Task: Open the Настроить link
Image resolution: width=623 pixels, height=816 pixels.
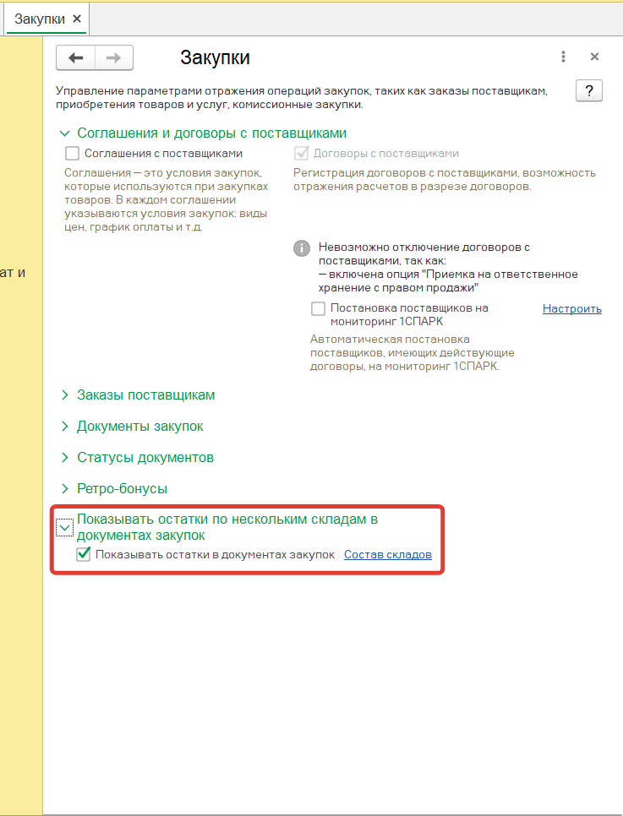Action: coord(572,308)
